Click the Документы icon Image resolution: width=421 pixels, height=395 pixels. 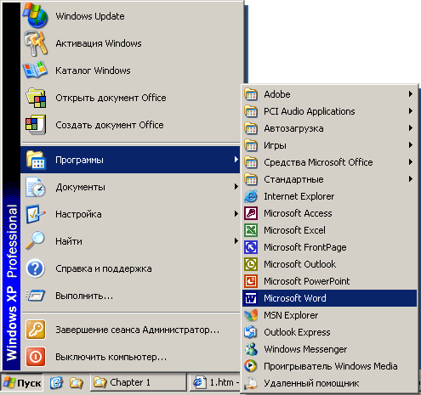click(36, 187)
